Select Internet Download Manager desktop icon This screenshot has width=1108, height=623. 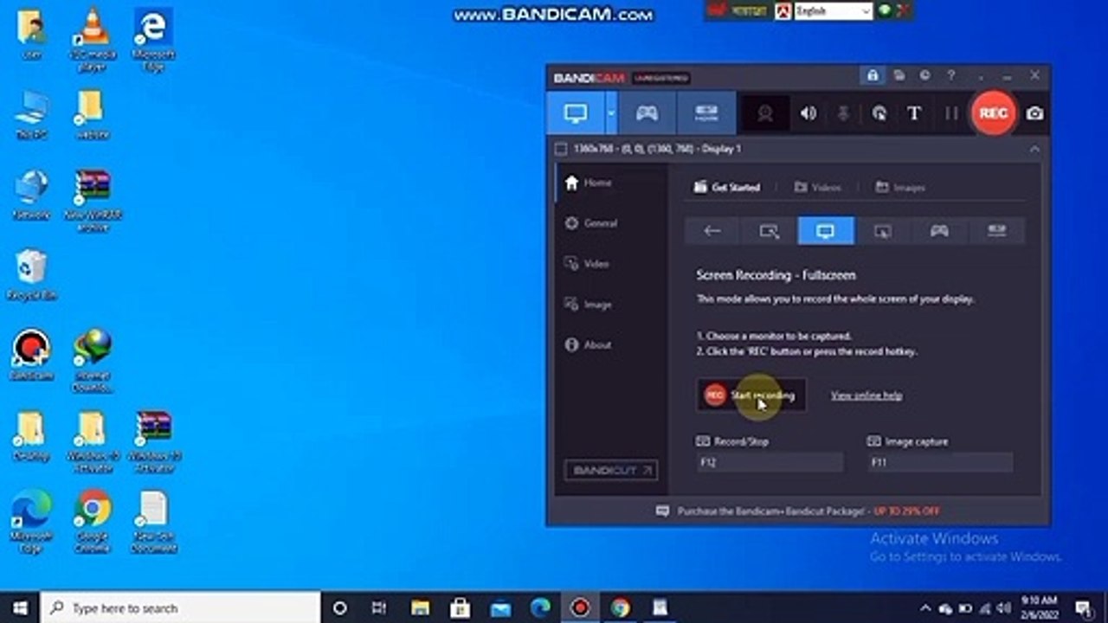tap(92, 361)
